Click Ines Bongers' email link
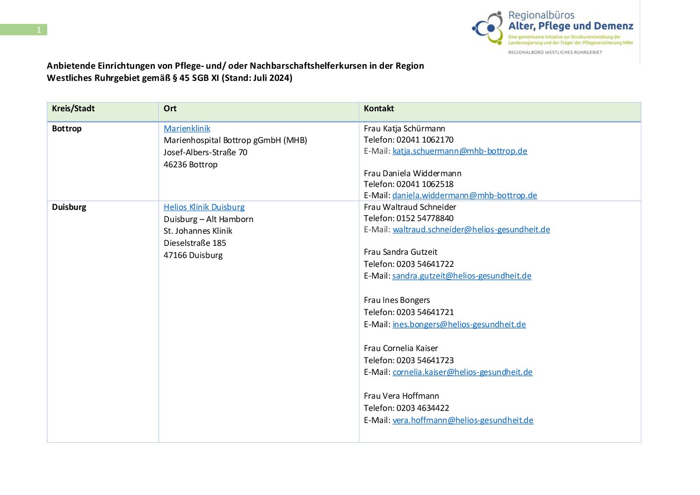This screenshot has width=700, height=495. click(459, 324)
